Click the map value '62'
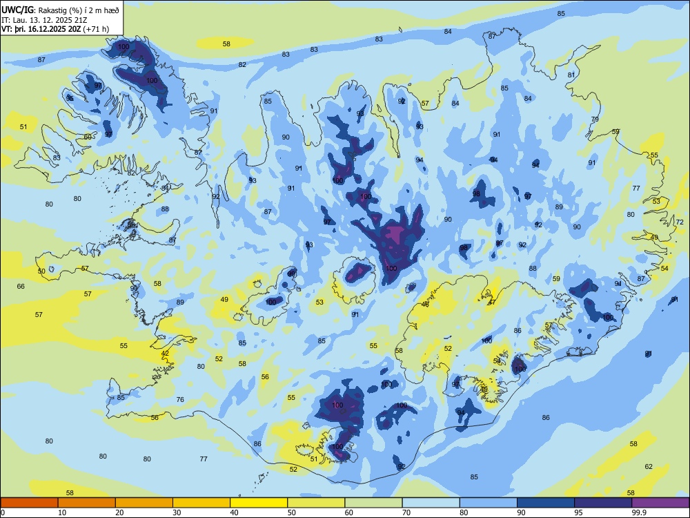 click(649, 466)
